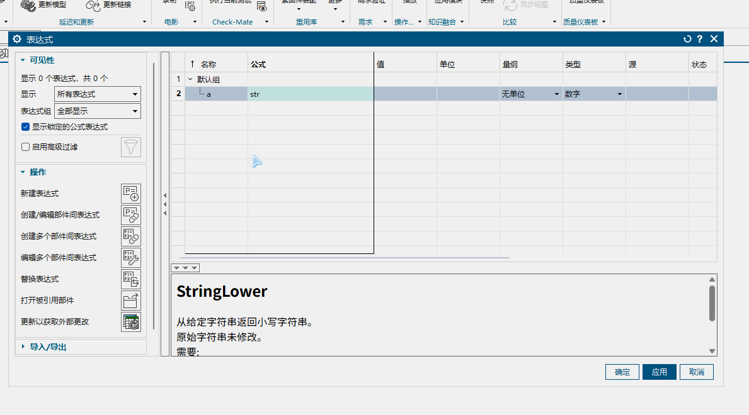This screenshot has width=749, height=415.
Task: Click the 确定 button
Action: click(622, 372)
